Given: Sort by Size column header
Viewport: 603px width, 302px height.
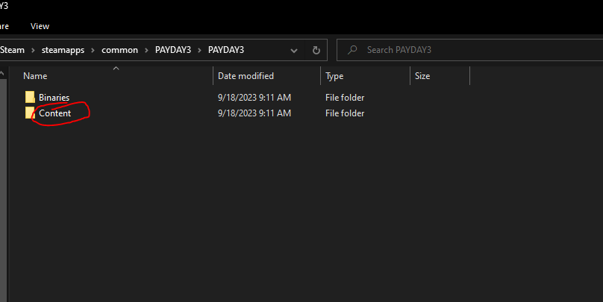Looking at the screenshot, I should [x=422, y=76].
